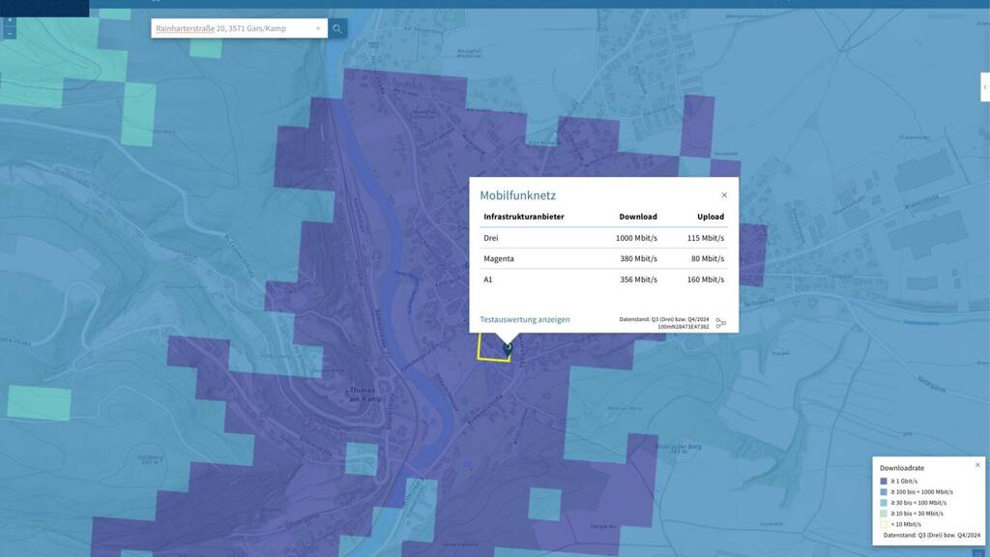990x557 pixels.
Task: Open Testauswertung anzeigen link
Action: [x=525, y=319]
